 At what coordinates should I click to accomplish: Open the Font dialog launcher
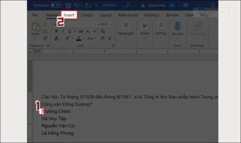tap(113, 46)
